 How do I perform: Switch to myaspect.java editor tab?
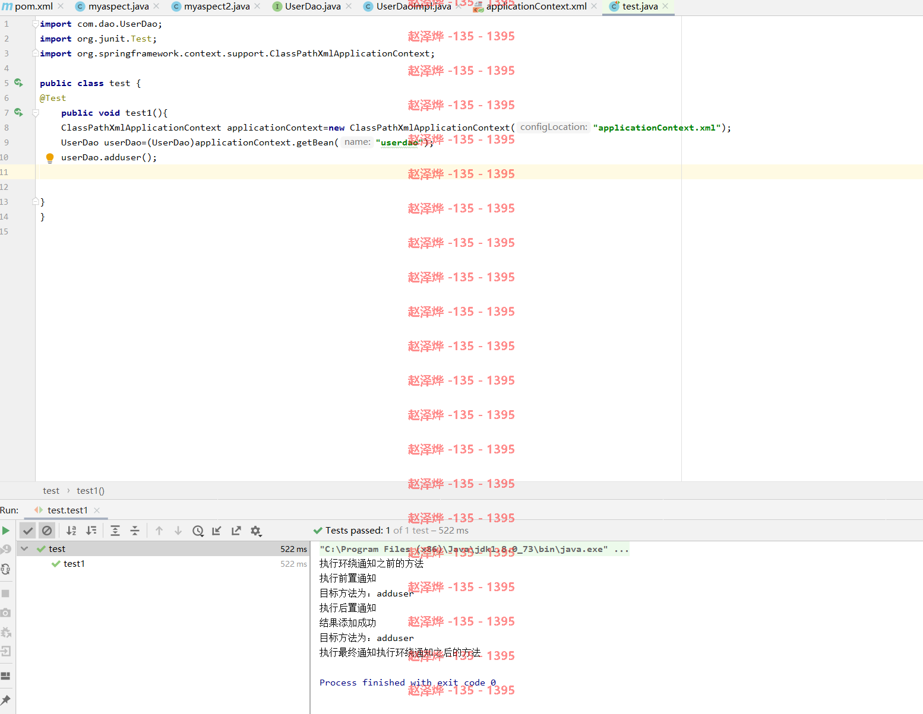(x=118, y=7)
